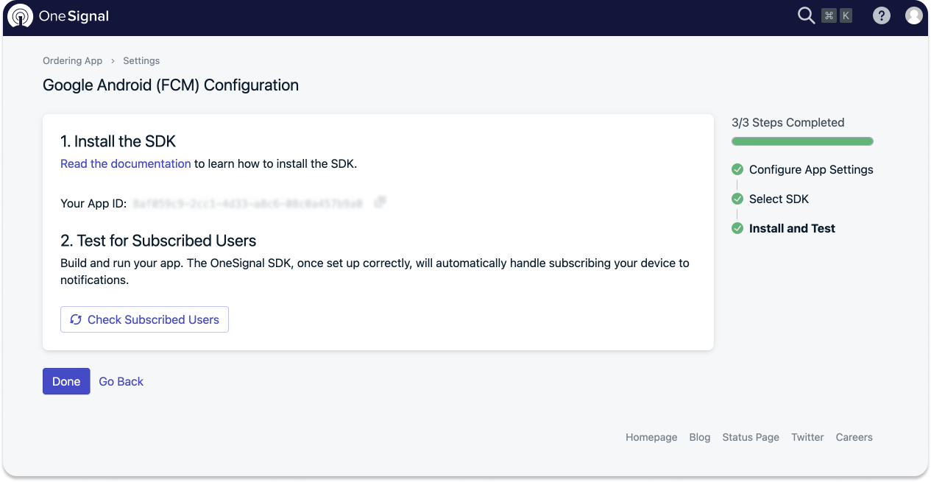Open the Careers footer link
The width and height of the screenshot is (931, 482).
(854, 437)
